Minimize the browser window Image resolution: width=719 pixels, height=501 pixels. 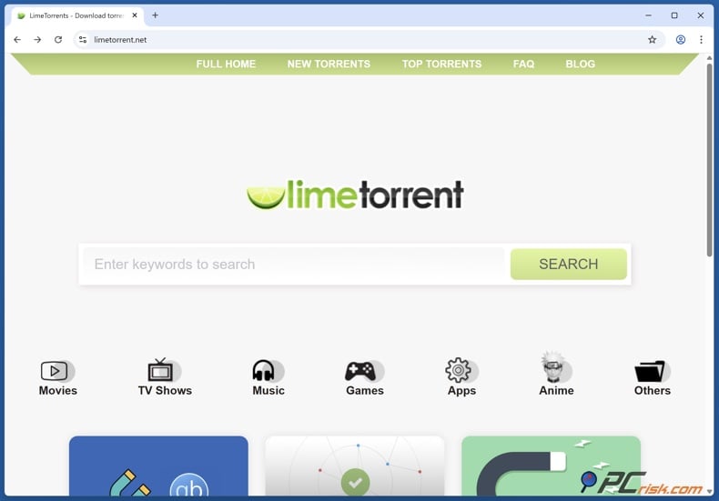648,15
